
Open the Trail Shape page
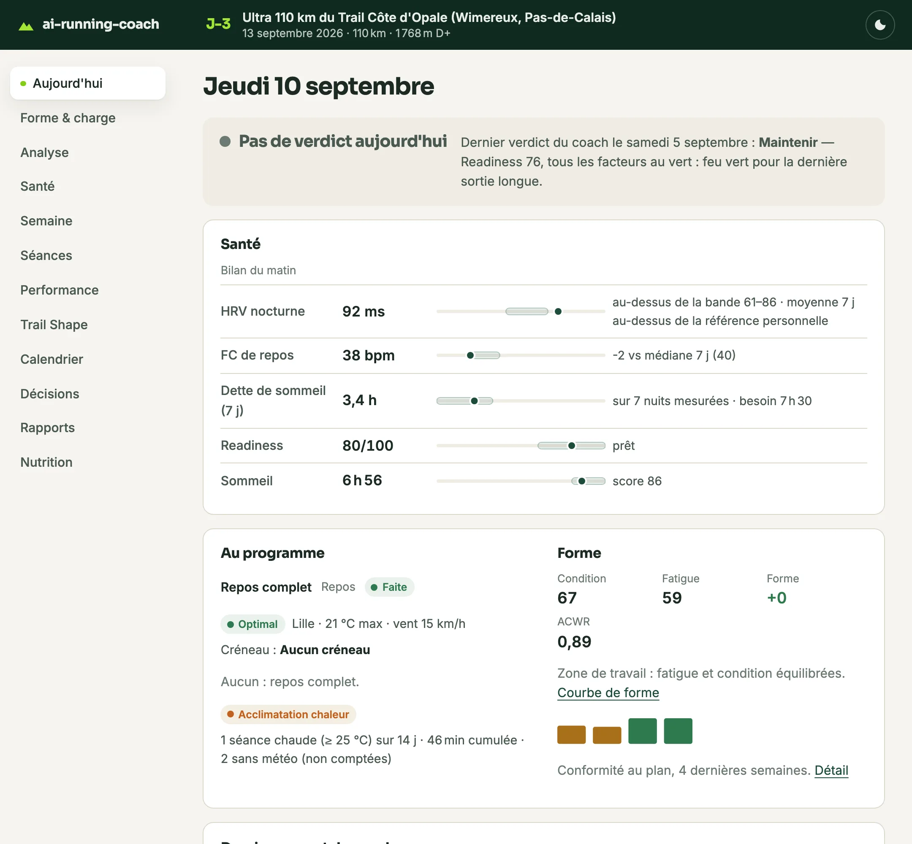click(x=54, y=325)
